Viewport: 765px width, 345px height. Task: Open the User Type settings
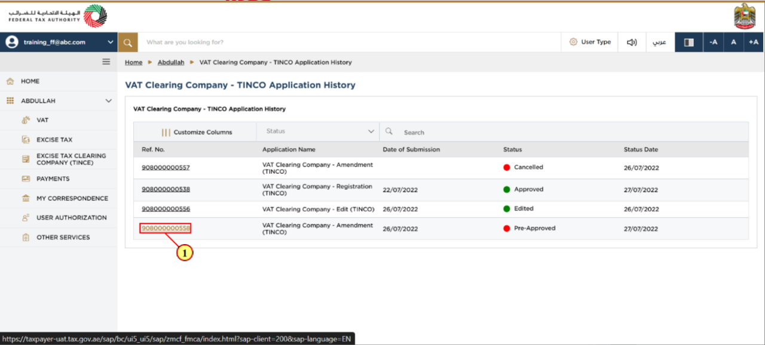pyautogui.click(x=590, y=42)
